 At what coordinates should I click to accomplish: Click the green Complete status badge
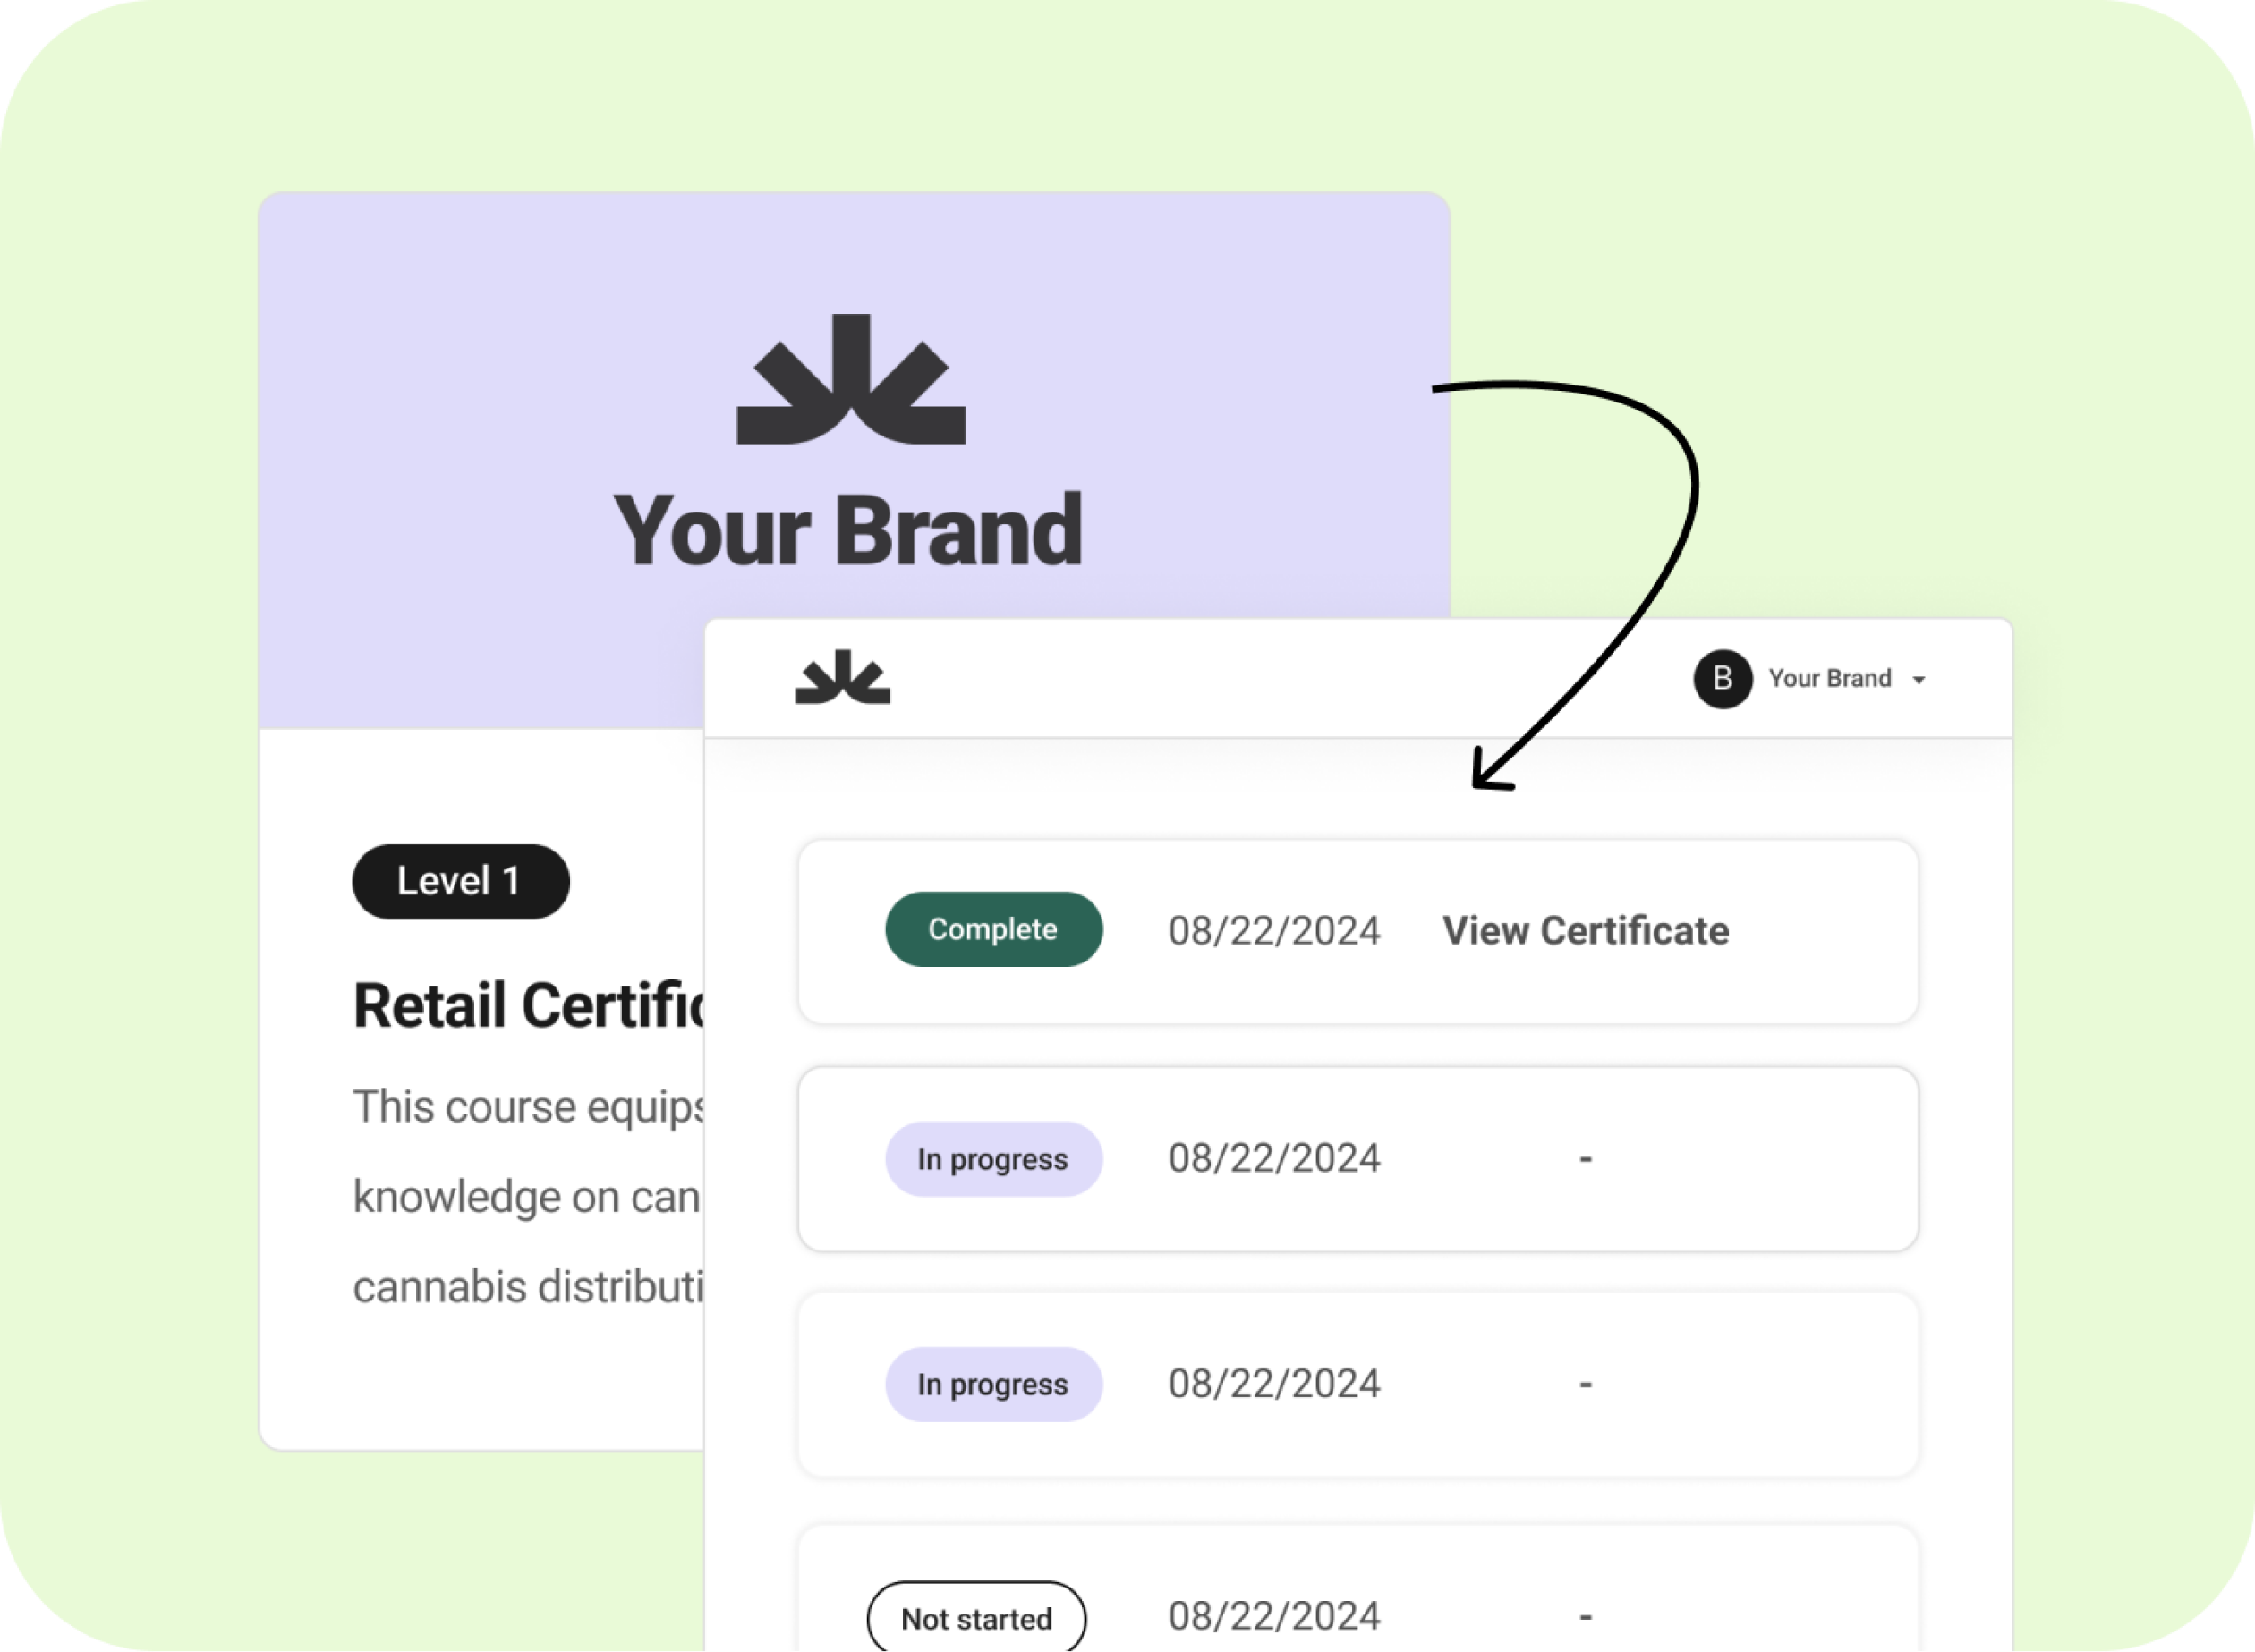tap(993, 929)
